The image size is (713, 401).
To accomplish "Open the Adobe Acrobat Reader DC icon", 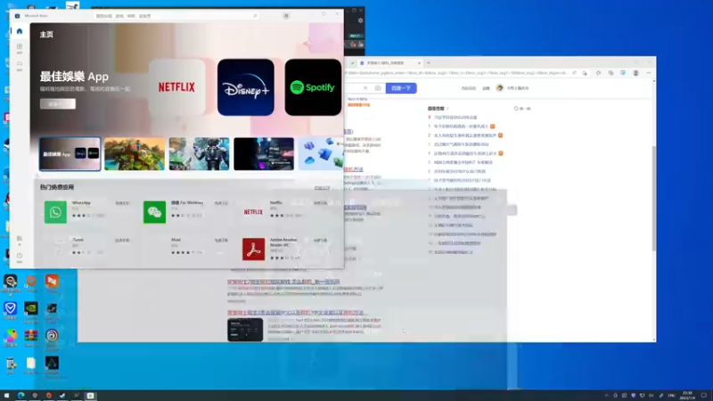I will pos(253,250).
